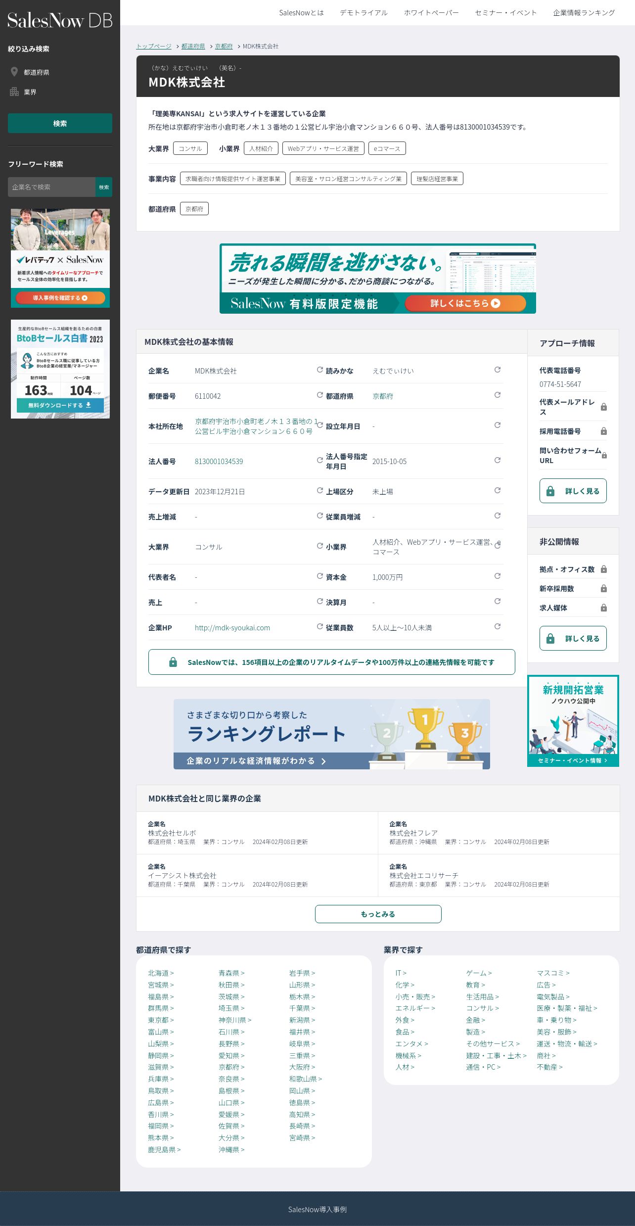
Task: Click the トップページ breadcrumb link
Action: coord(154,46)
